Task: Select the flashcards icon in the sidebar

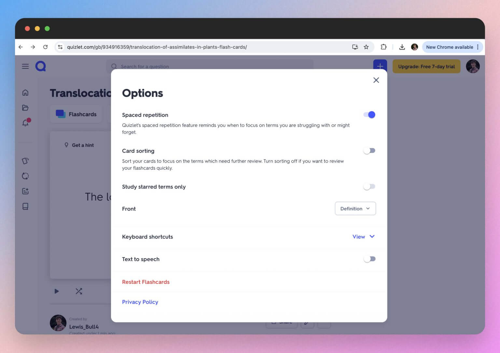Action: 25,161
